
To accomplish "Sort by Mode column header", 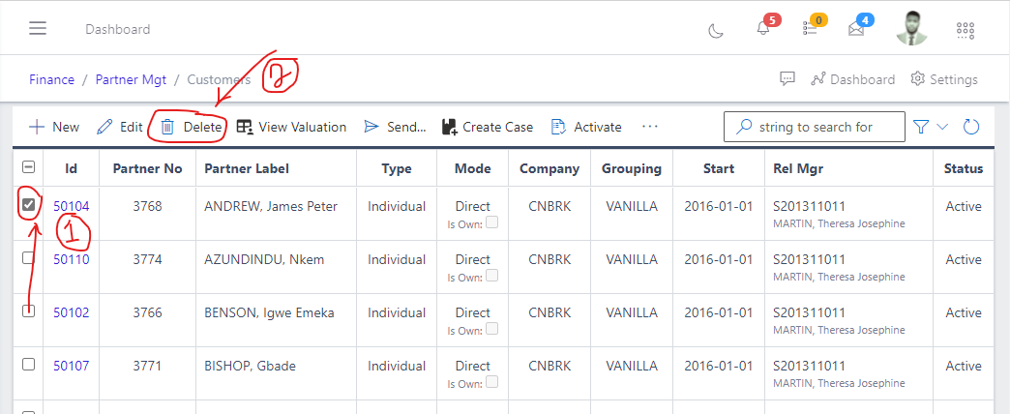I will [x=473, y=168].
